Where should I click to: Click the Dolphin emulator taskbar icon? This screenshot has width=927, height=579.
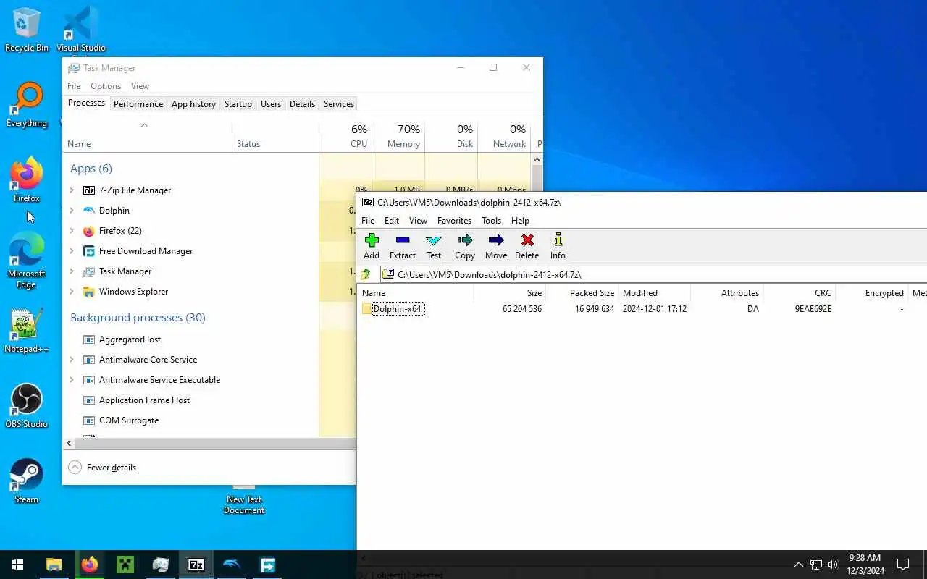[232, 565]
